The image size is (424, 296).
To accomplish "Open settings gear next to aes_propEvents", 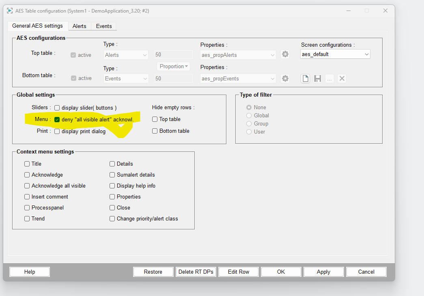I will pos(285,78).
